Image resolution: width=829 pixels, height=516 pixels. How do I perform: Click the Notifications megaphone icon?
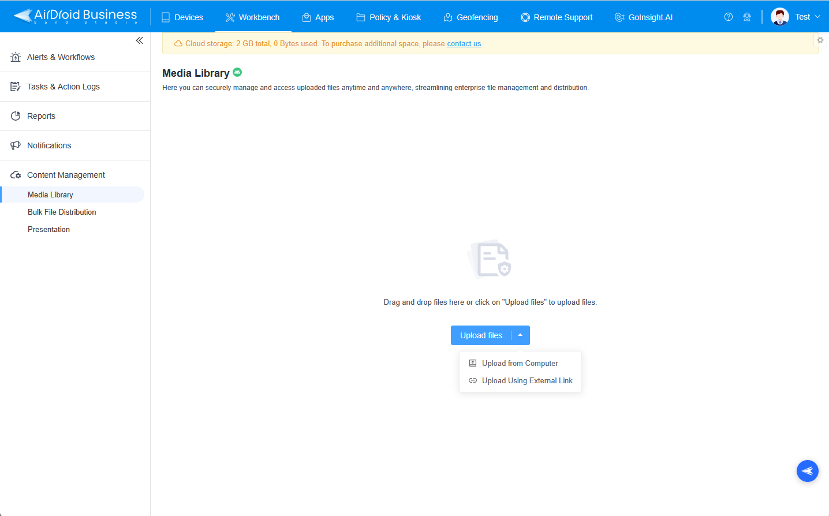16,145
